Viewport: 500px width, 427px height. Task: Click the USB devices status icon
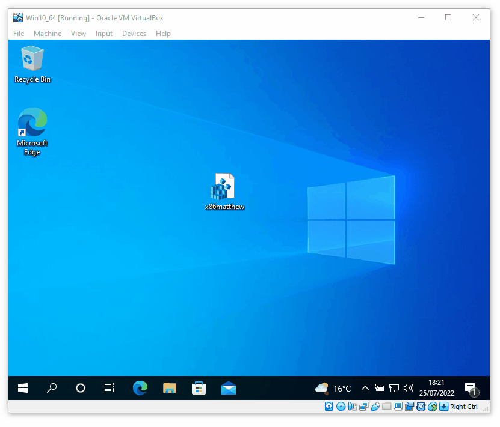[x=376, y=407]
